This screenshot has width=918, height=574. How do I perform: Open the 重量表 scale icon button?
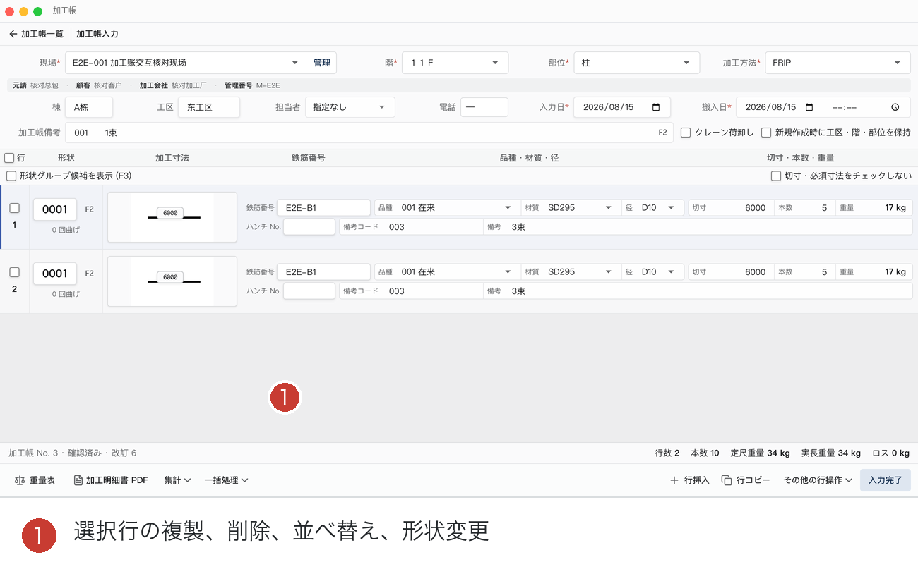click(35, 480)
